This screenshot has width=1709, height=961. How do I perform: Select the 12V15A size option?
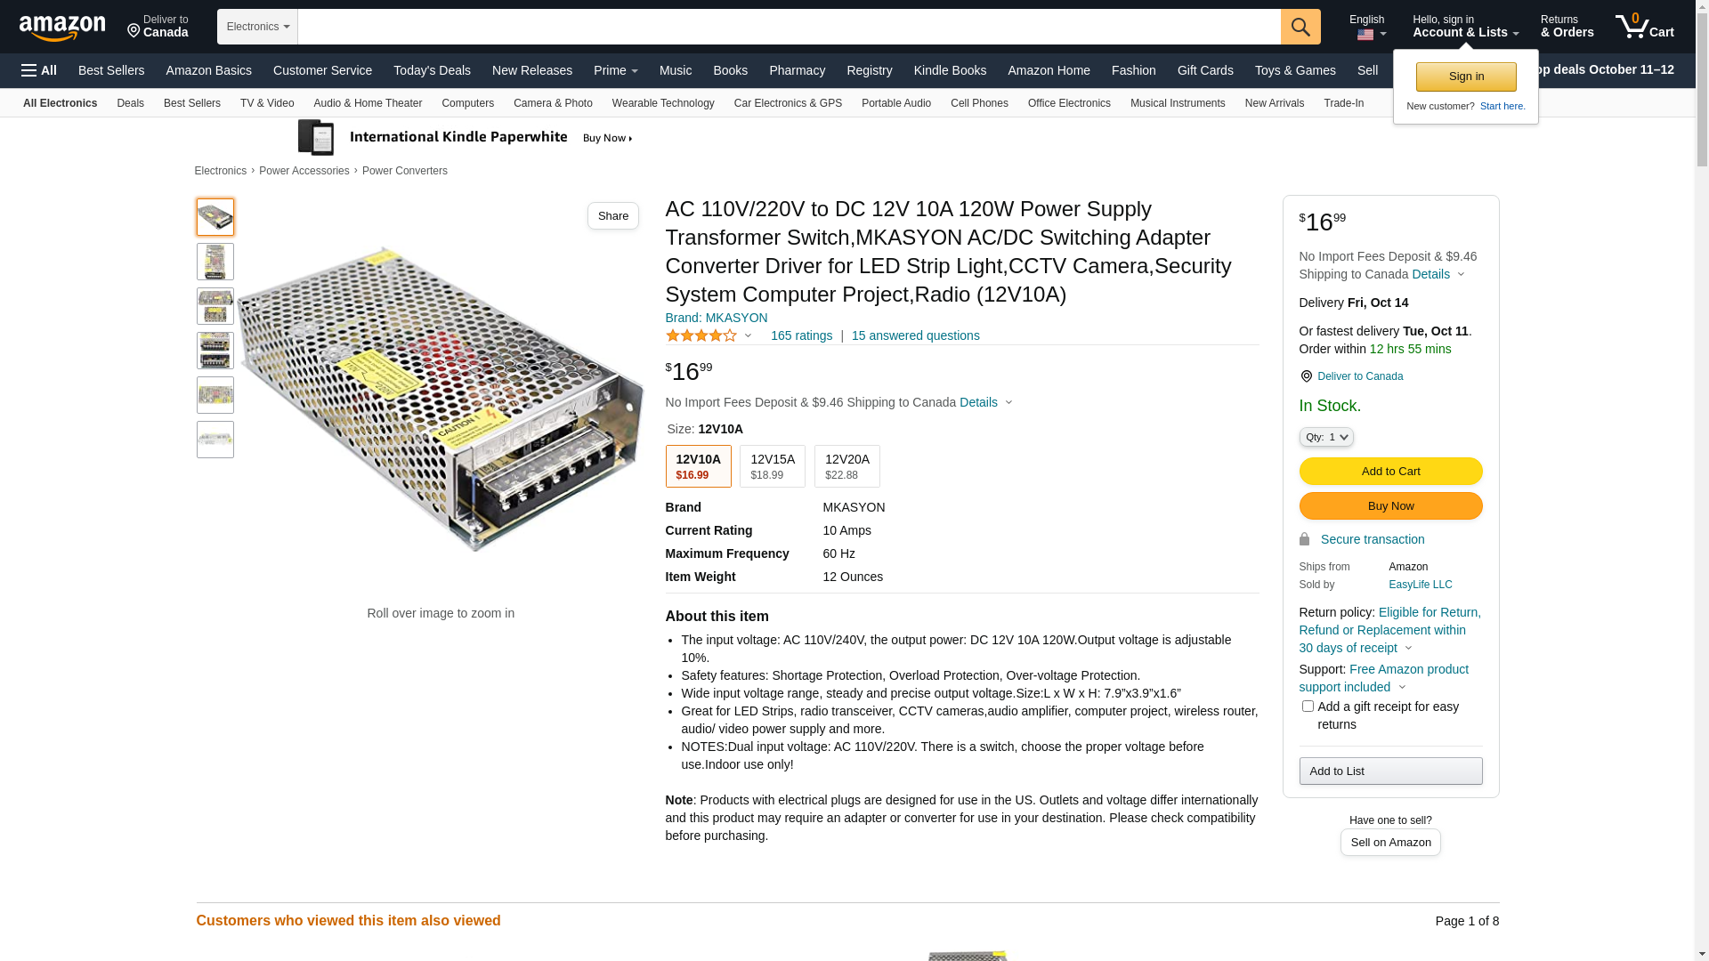point(772,466)
